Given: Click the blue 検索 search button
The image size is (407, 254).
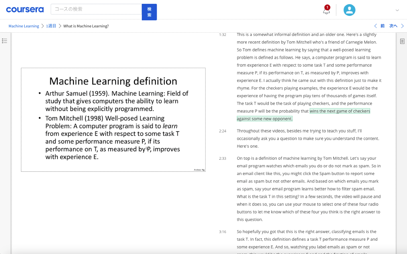Looking at the screenshot, I should tap(149, 12).
